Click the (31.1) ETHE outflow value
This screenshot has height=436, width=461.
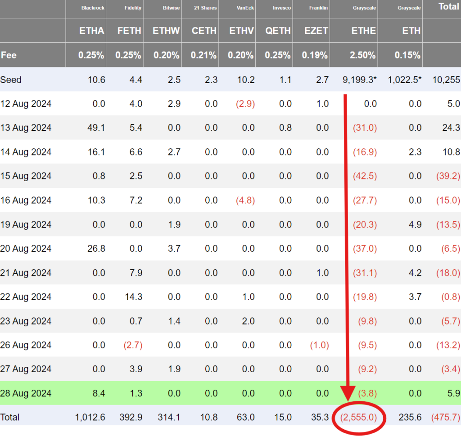[x=365, y=273]
